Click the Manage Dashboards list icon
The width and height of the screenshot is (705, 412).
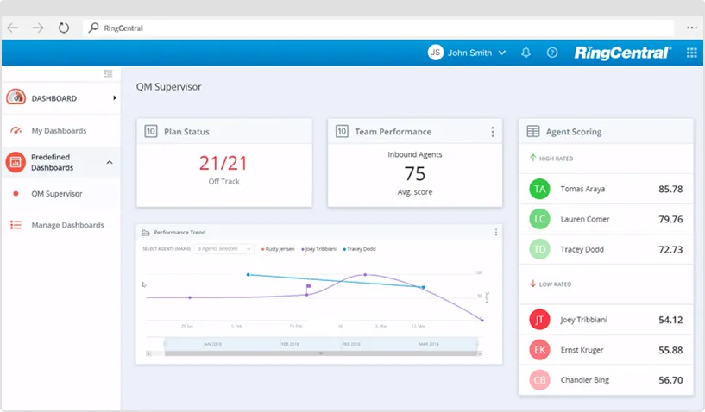coord(16,225)
